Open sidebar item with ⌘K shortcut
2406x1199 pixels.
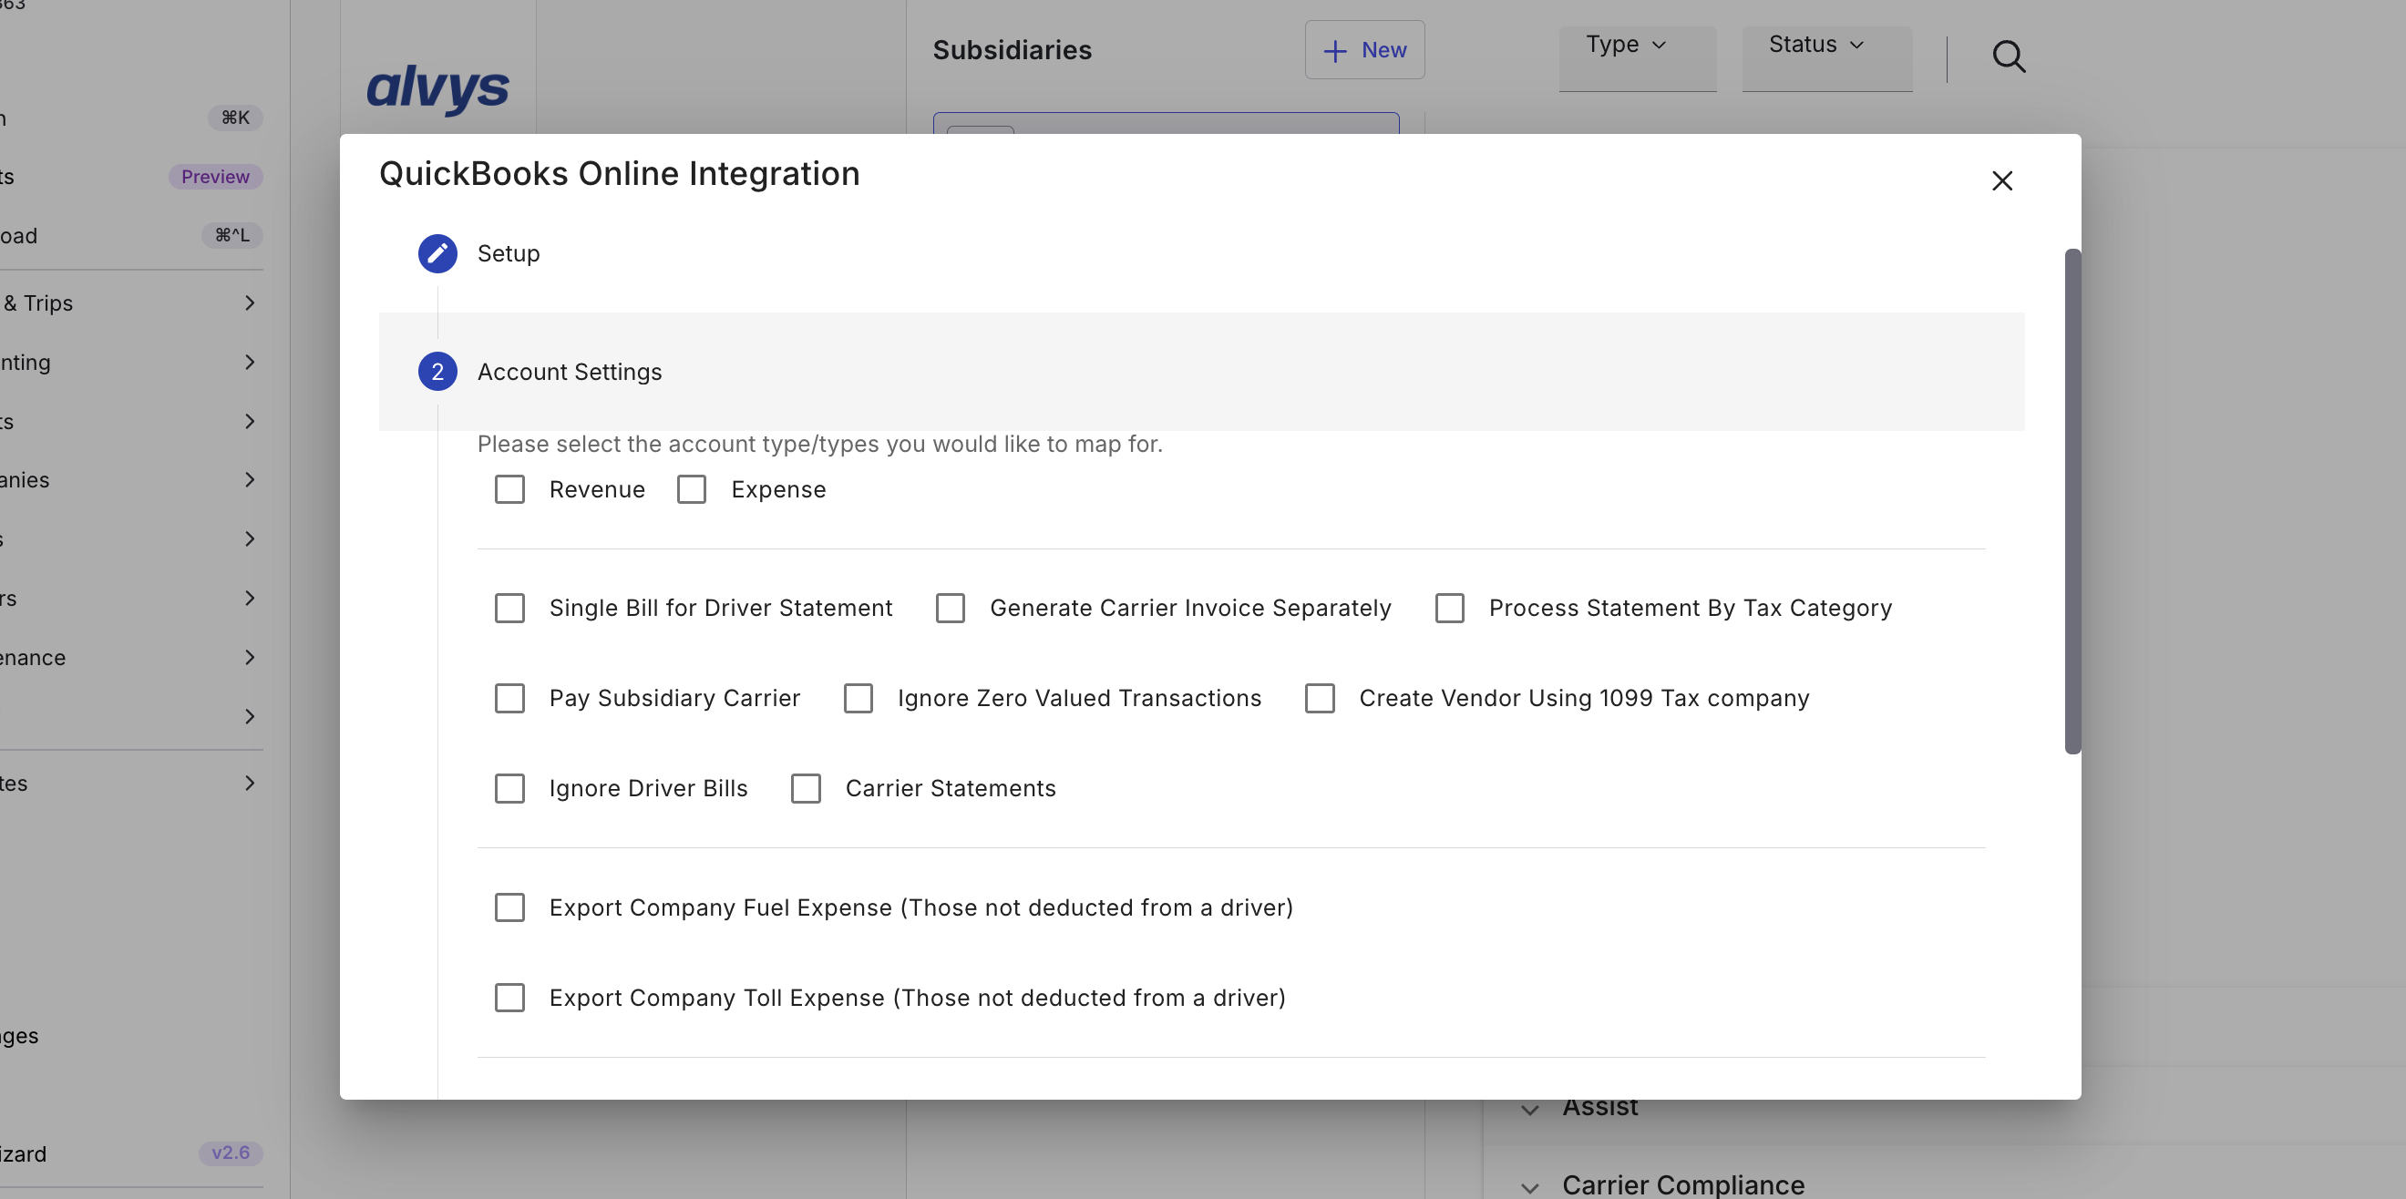click(130, 118)
